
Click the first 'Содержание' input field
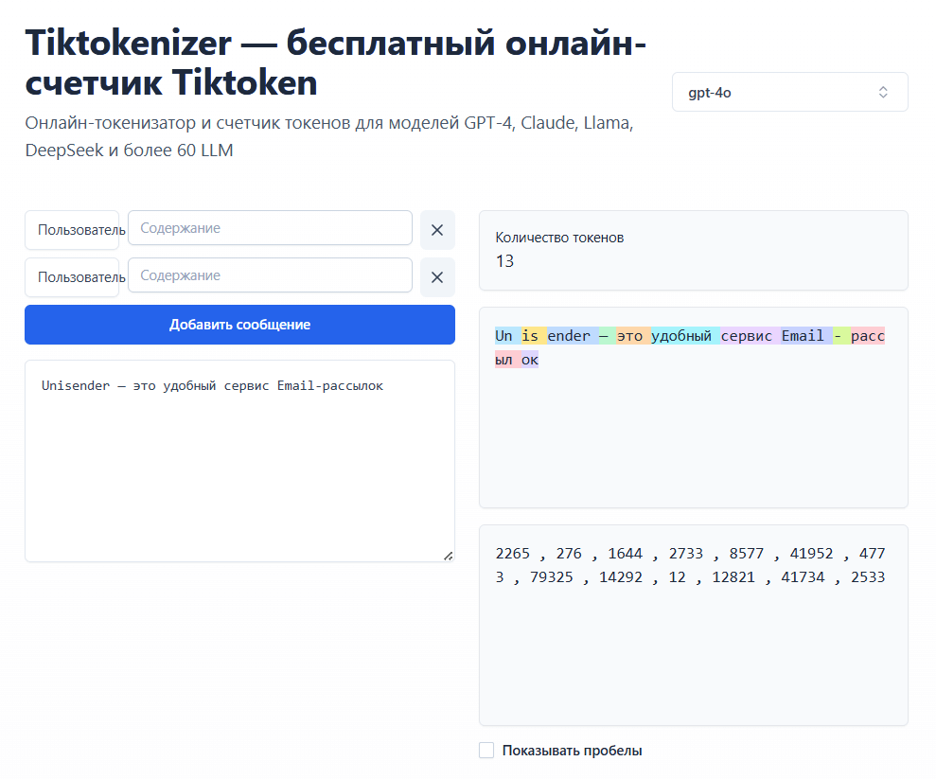tap(270, 228)
